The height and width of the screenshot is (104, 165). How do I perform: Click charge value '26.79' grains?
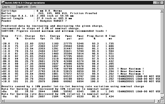(29, 61)
